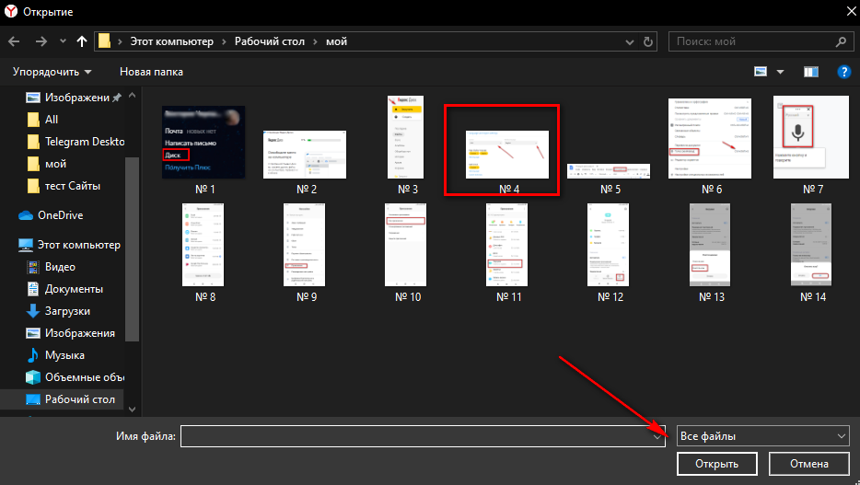Click the back navigation arrow

(x=15, y=41)
